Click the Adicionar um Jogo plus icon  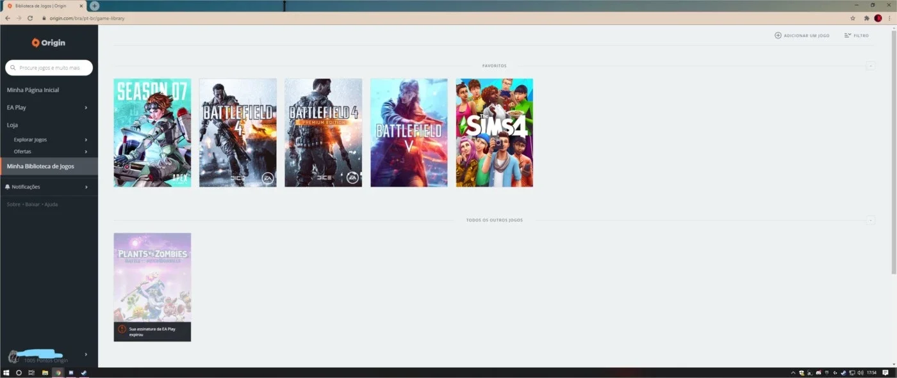(778, 35)
